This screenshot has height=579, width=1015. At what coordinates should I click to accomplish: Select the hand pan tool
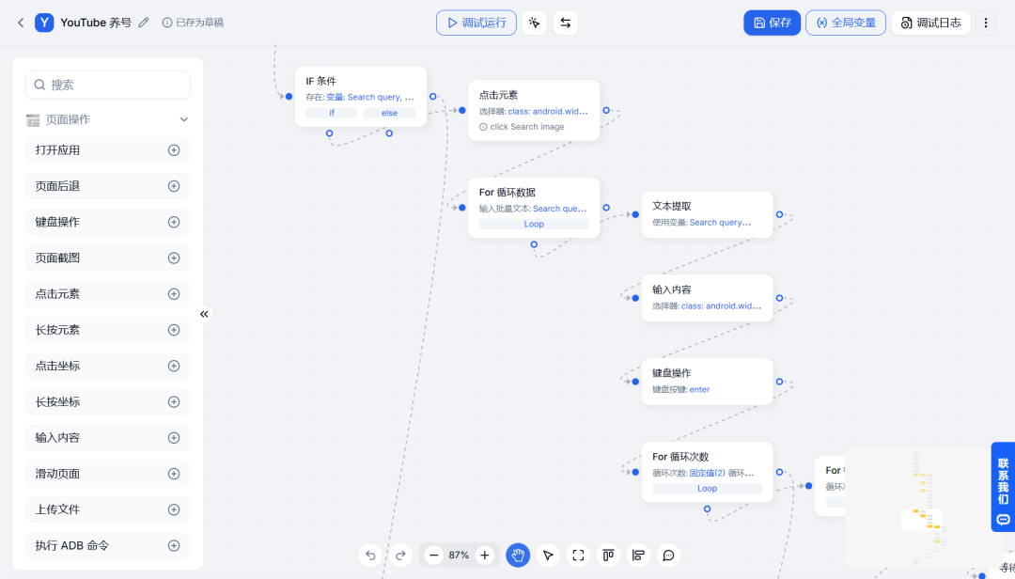518,556
